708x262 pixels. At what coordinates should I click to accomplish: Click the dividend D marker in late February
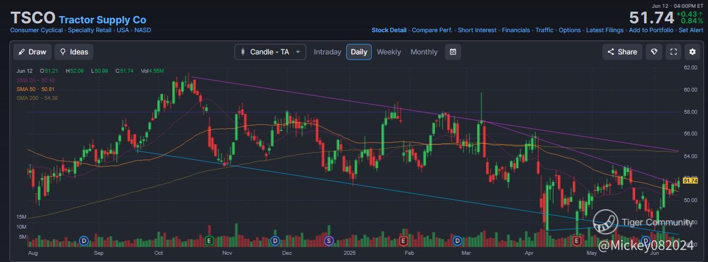(x=457, y=241)
